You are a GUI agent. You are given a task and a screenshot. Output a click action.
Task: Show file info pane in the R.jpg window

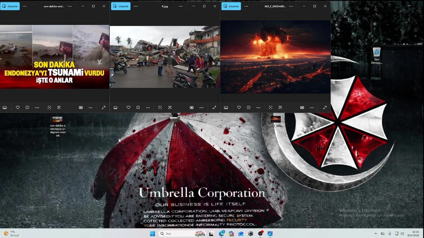pos(138,107)
